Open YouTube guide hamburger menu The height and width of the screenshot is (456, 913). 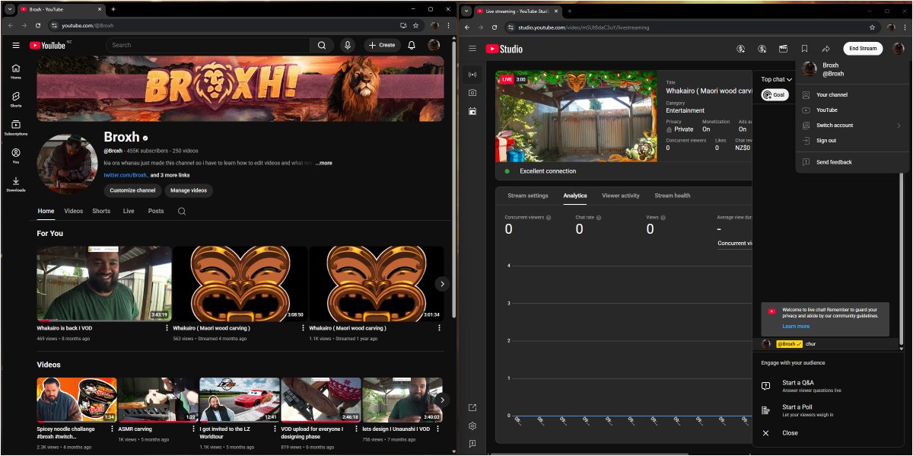coord(16,45)
